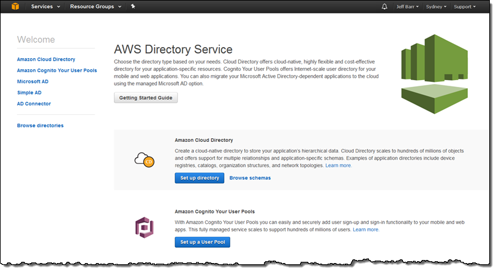
Task: Open the Resource Groups dropdown
Action: point(95,7)
